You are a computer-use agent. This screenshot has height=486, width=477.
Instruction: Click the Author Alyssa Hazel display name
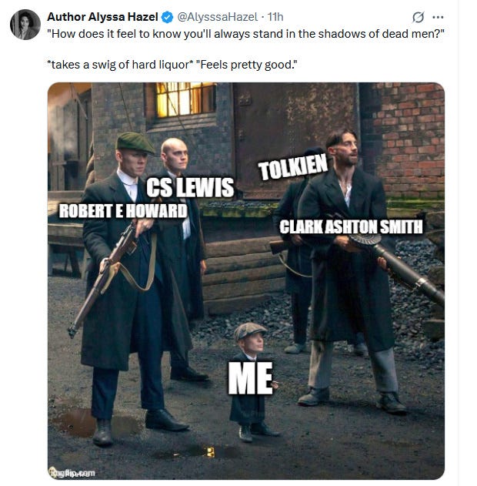coord(102,17)
